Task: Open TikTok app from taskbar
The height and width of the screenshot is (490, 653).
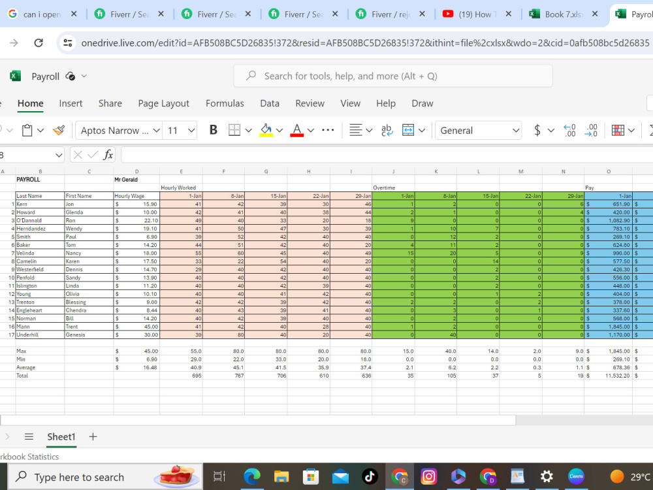Action: point(370,476)
